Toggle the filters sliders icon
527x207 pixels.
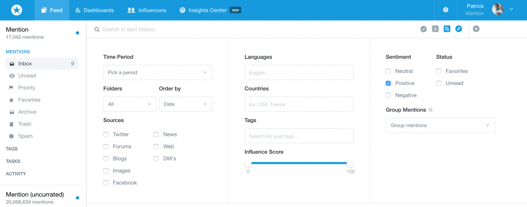pos(447,29)
